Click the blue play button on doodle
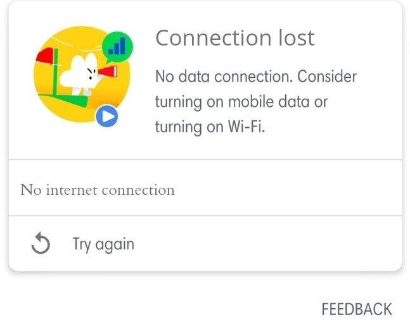Viewport: 410px width, 334px height. point(106,116)
